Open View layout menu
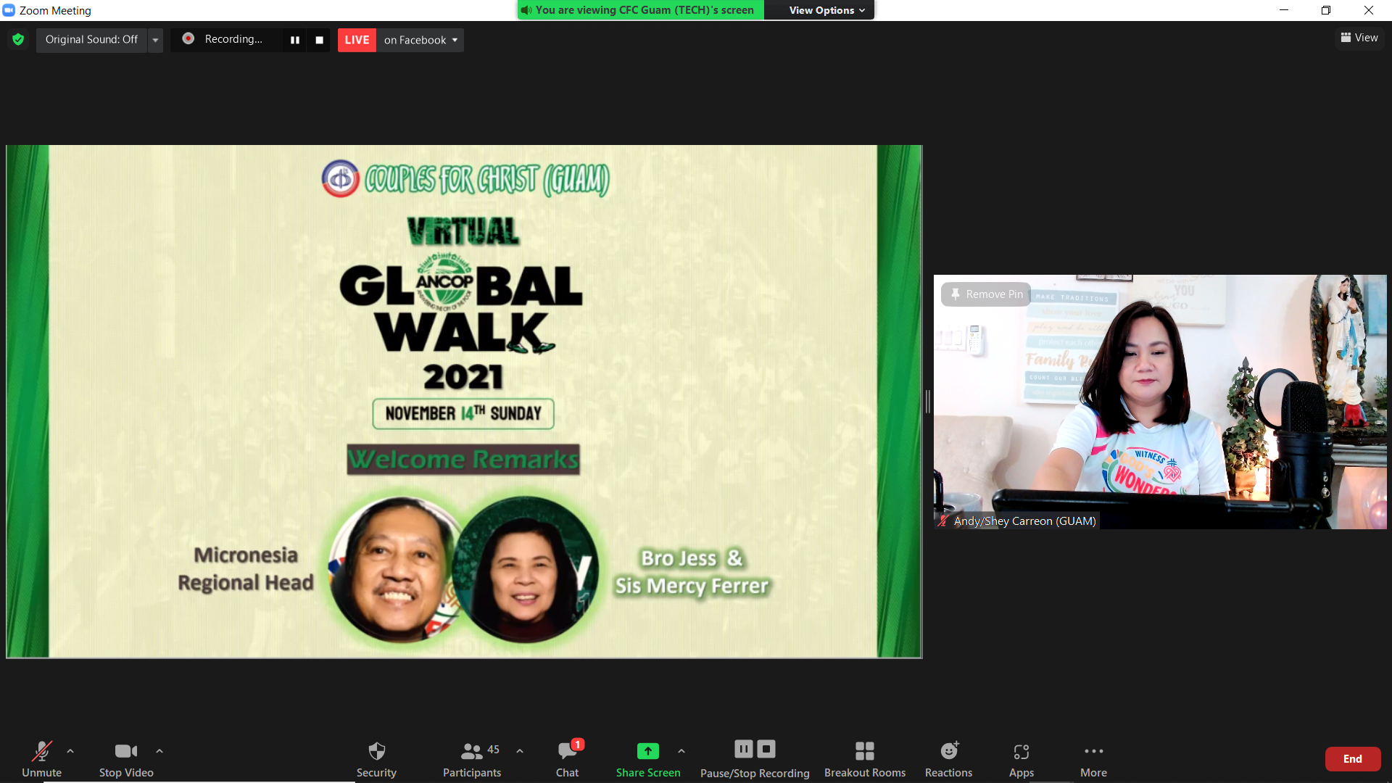This screenshot has height=783, width=1392. tap(1359, 38)
